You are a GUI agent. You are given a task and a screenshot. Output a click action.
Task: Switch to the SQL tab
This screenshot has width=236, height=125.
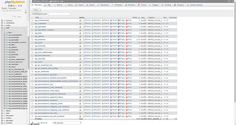[x=48, y=5]
